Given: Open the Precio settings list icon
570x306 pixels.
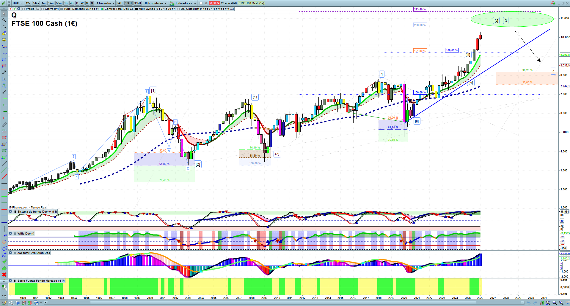Looking at the screenshot, I should coord(38,9).
